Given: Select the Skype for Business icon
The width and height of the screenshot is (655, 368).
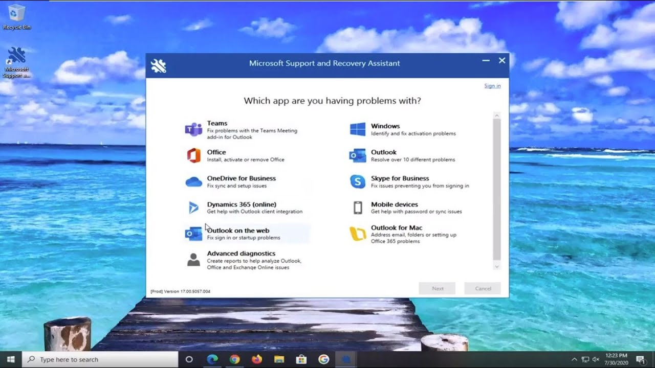Looking at the screenshot, I should click(x=357, y=181).
